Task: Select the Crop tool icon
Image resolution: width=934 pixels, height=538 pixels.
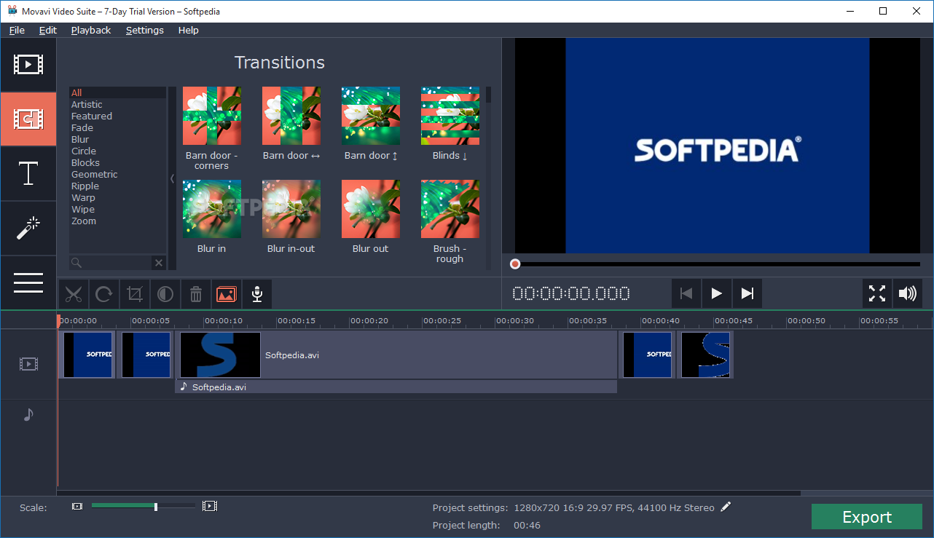Action: [135, 294]
